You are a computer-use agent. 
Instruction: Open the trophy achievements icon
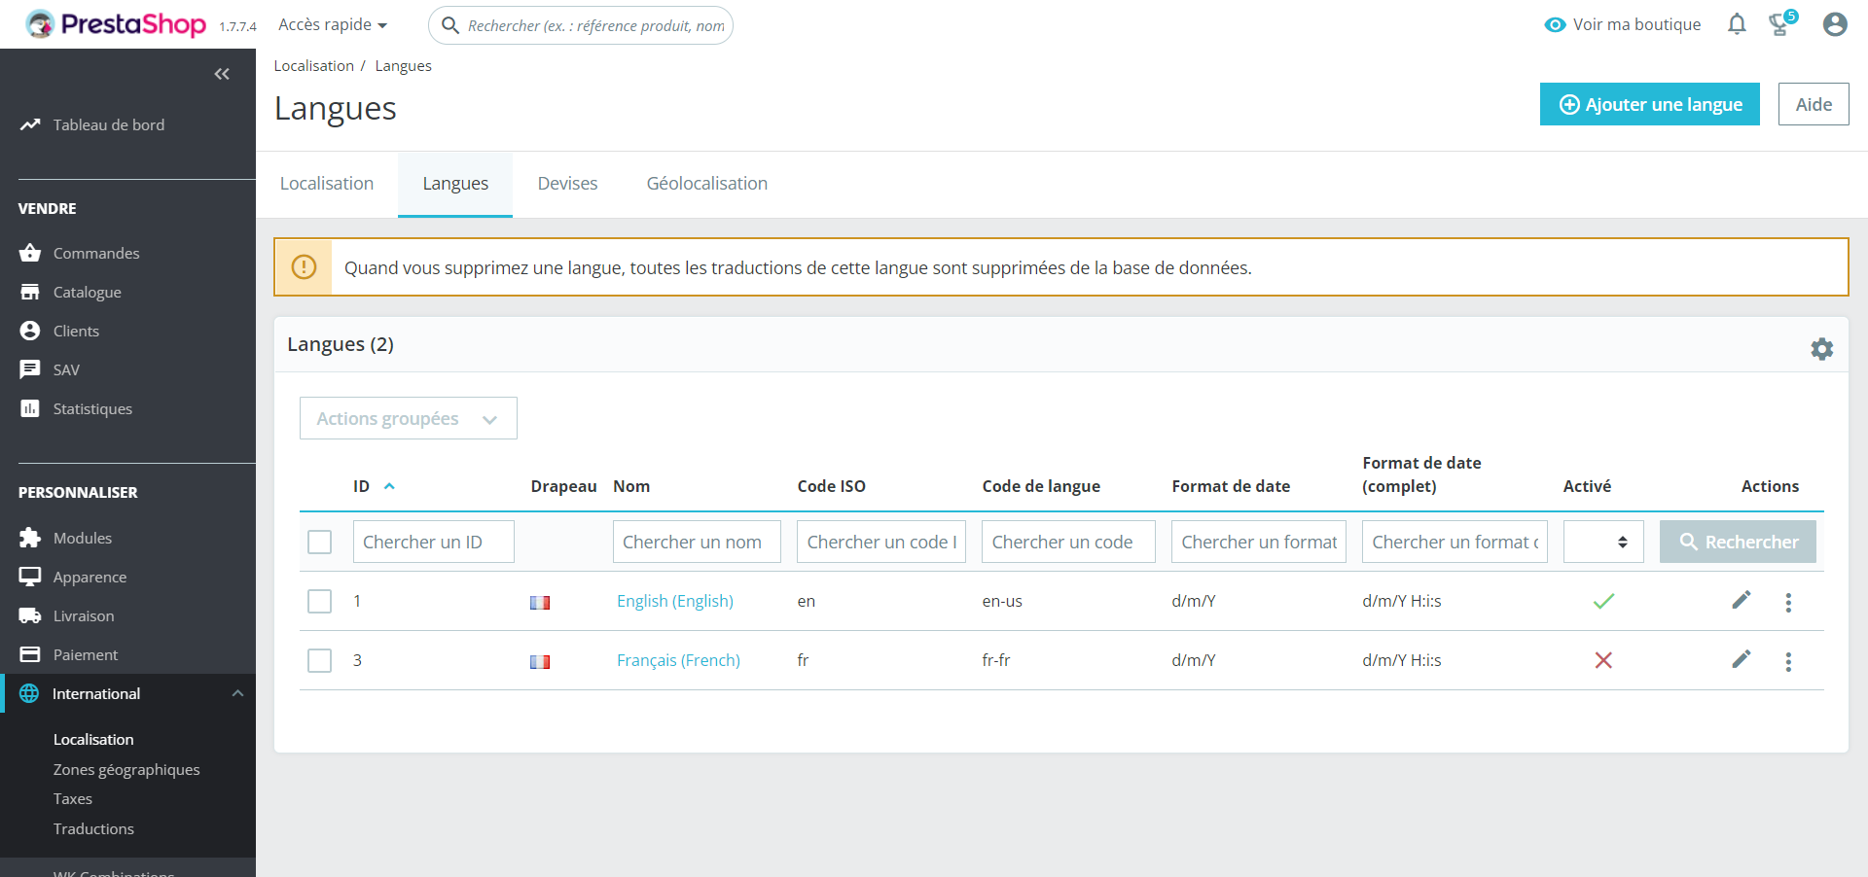pos(1780,24)
